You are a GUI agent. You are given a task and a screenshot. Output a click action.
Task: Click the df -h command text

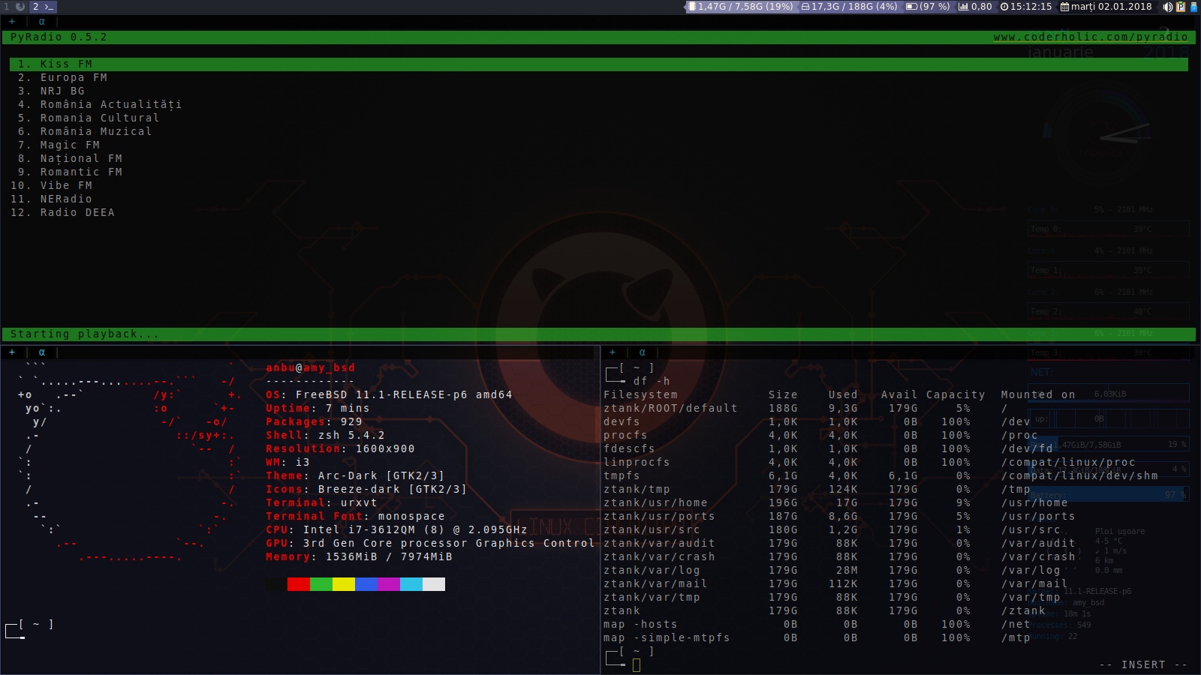(652, 382)
